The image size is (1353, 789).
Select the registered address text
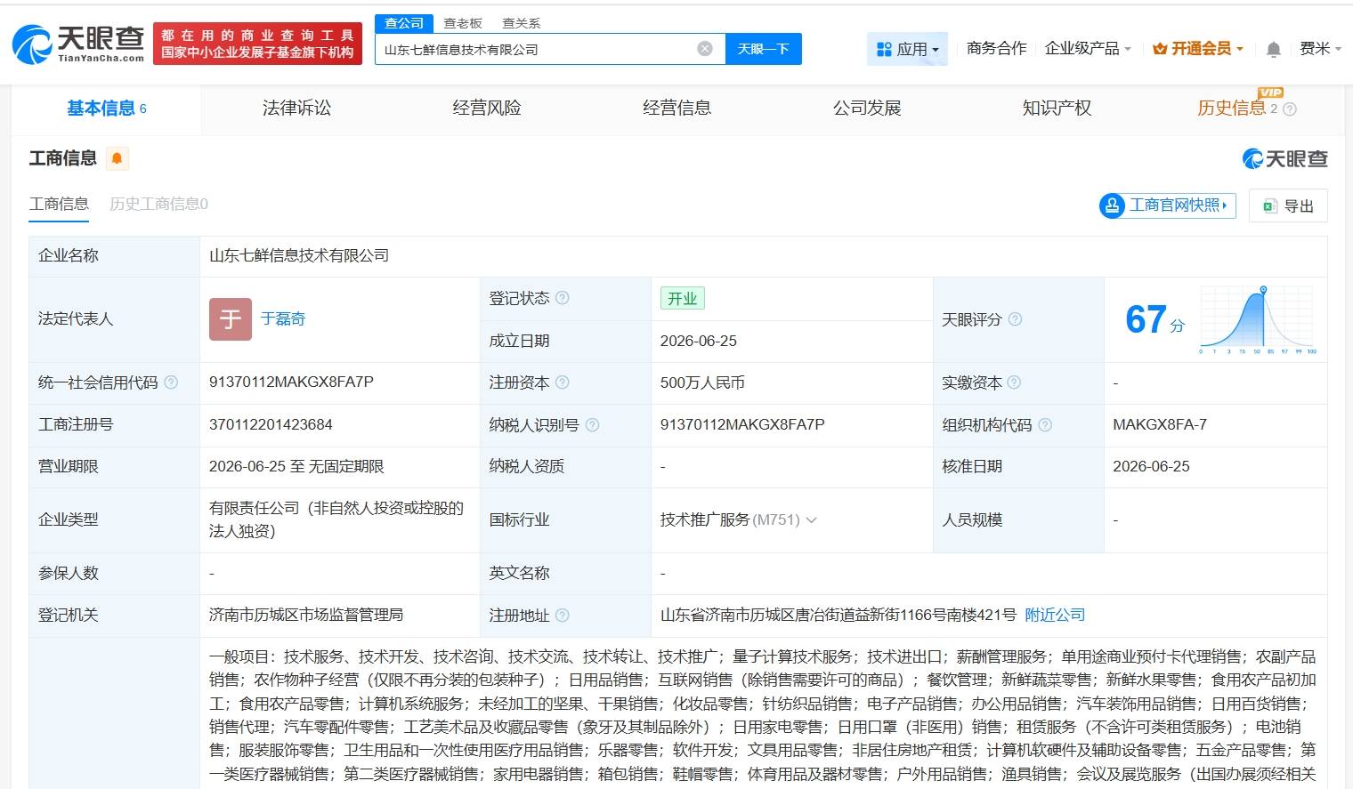838,615
